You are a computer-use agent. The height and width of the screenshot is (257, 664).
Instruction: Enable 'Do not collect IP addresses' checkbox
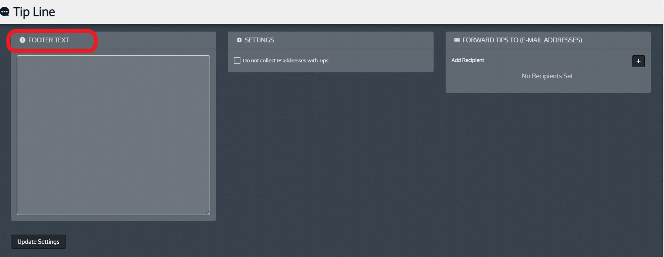tap(237, 60)
